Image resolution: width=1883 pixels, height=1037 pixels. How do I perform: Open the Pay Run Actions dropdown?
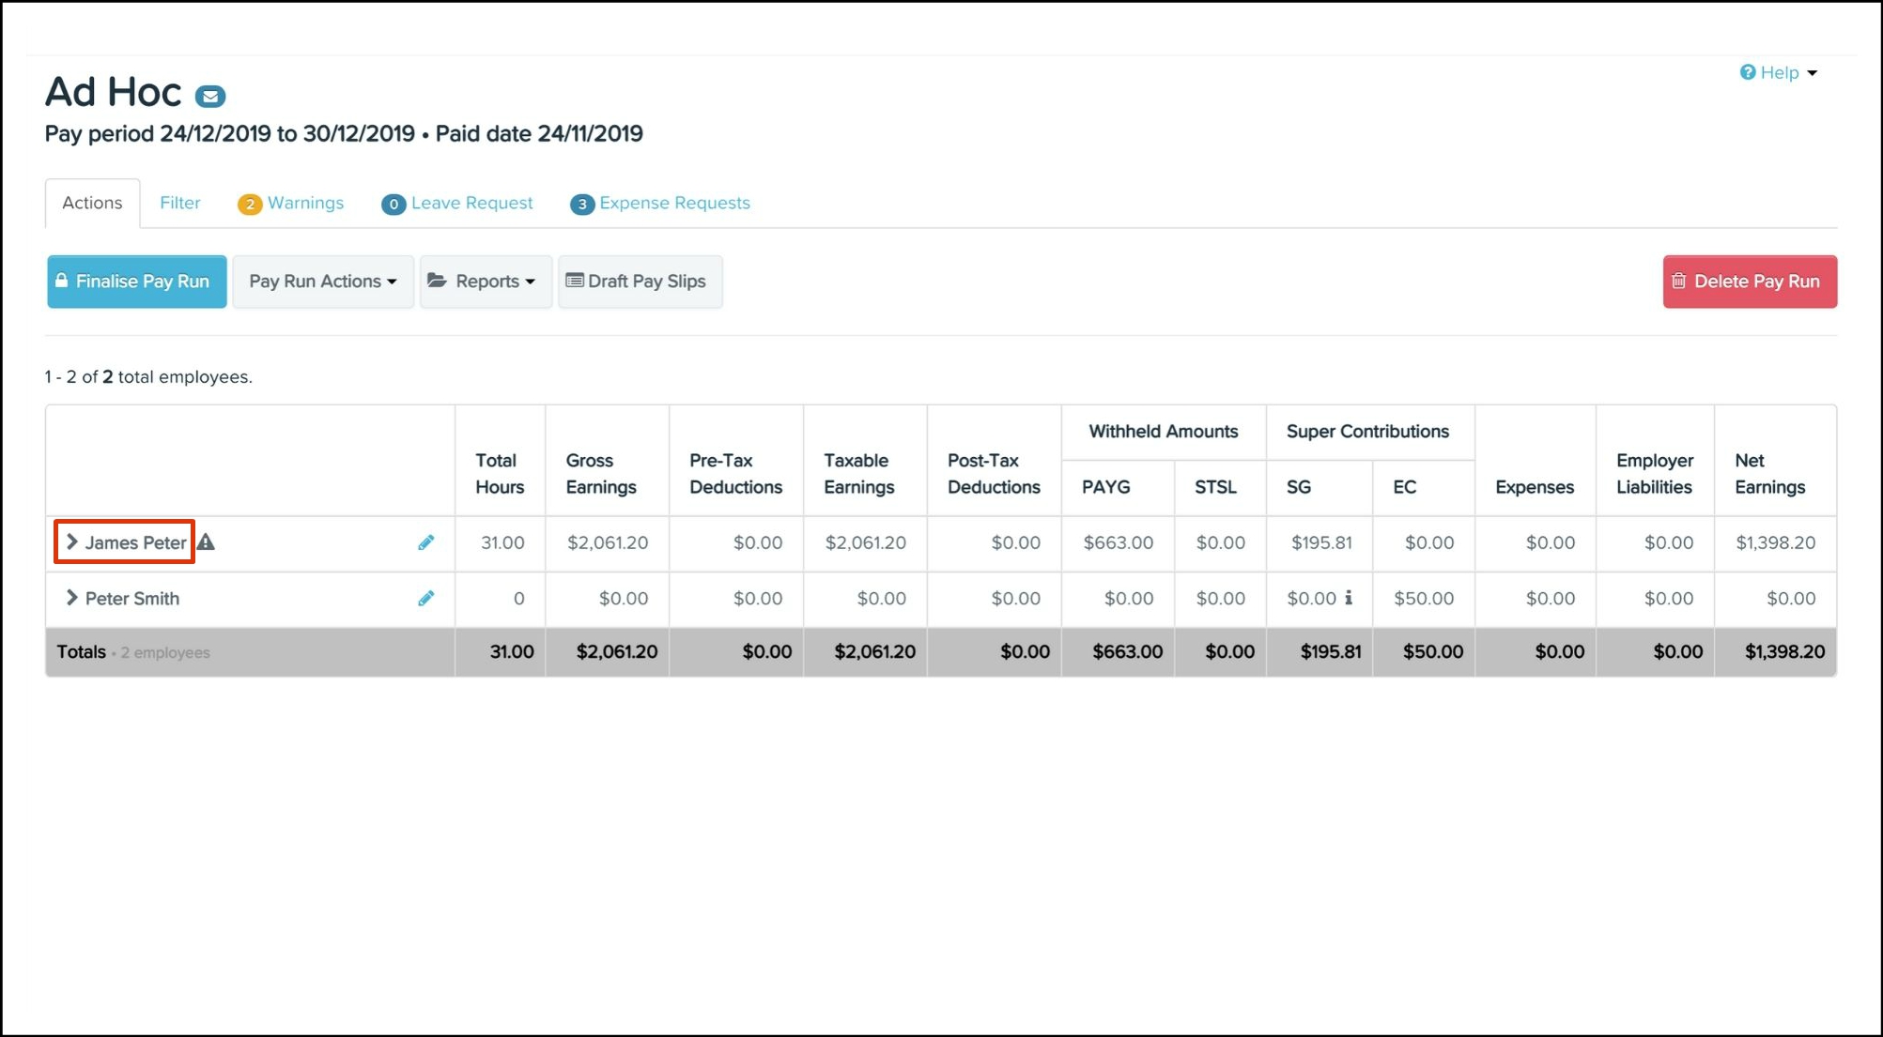[x=322, y=282]
